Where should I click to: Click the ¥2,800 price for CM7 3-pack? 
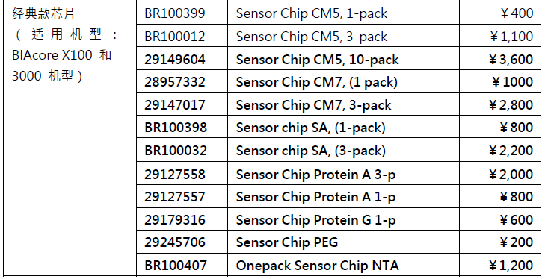click(x=511, y=105)
